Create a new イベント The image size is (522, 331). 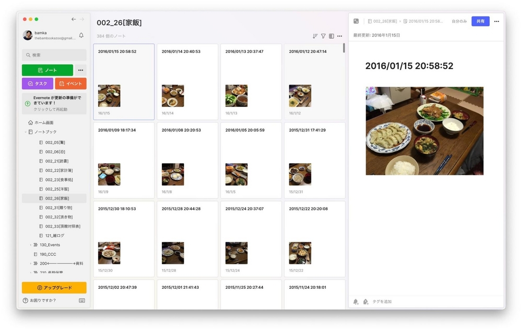70,84
